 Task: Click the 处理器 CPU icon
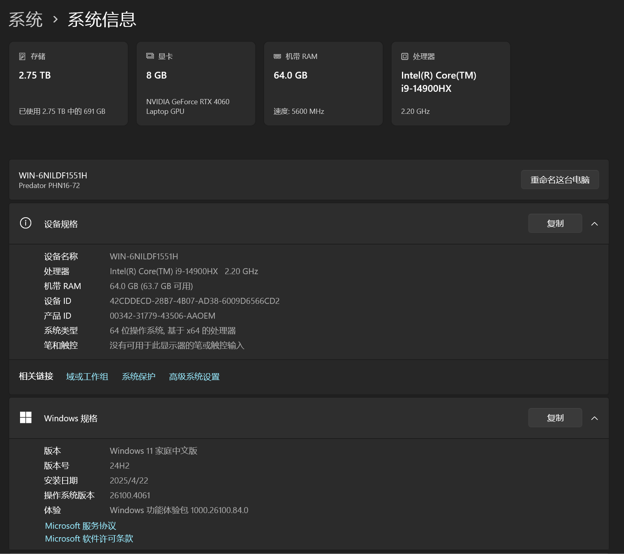click(405, 57)
